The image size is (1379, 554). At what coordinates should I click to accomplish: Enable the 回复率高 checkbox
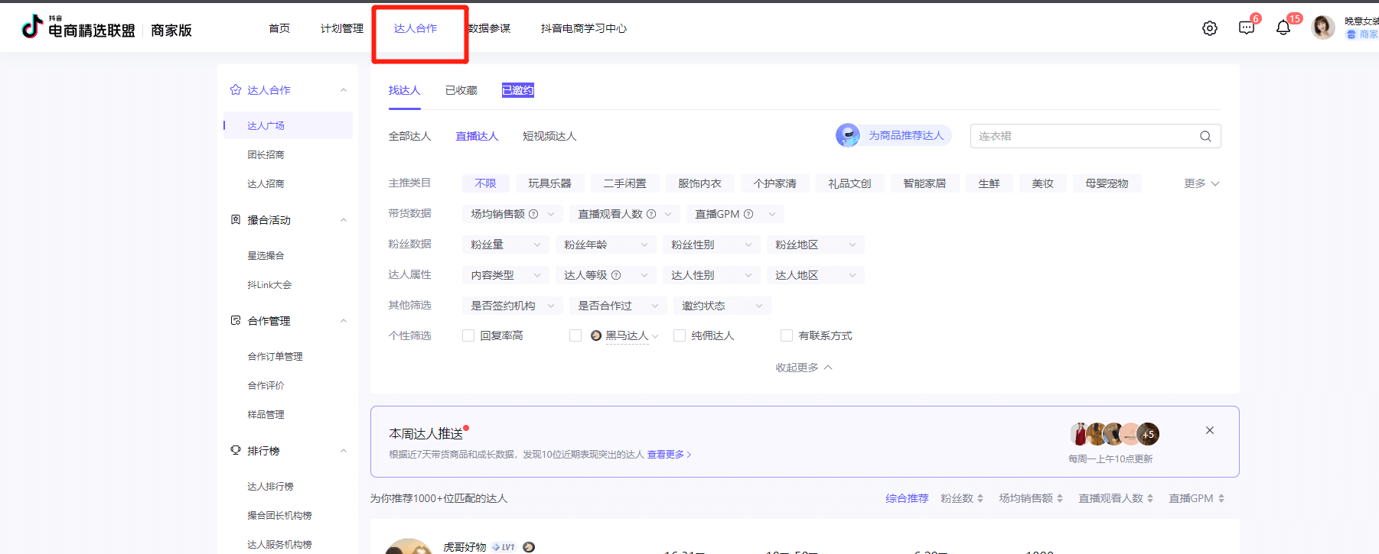(x=468, y=335)
